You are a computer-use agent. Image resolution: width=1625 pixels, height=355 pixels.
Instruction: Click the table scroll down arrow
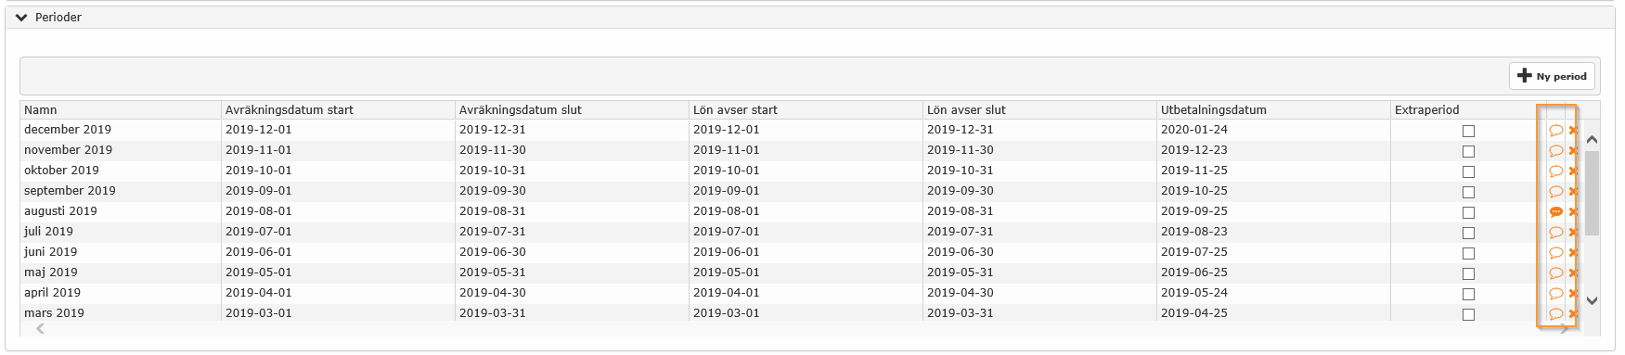tap(1593, 300)
